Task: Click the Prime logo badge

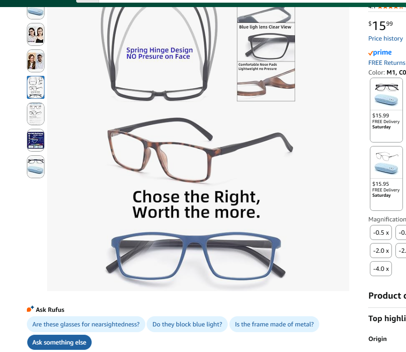Action: pyautogui.click(x=380, y=52)
